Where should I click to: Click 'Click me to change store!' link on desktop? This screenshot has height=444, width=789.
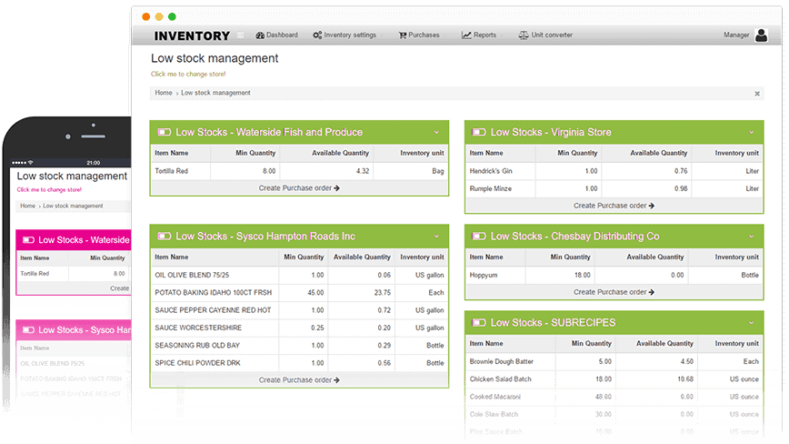[x=188, y=74]
